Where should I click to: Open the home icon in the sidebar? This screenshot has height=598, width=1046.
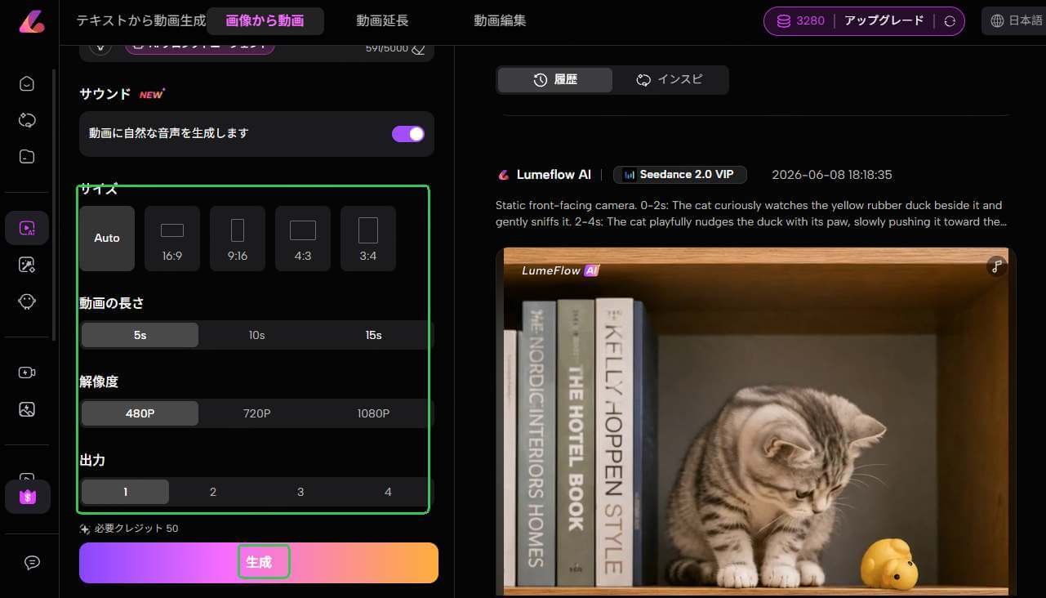(x=27, y=83)
